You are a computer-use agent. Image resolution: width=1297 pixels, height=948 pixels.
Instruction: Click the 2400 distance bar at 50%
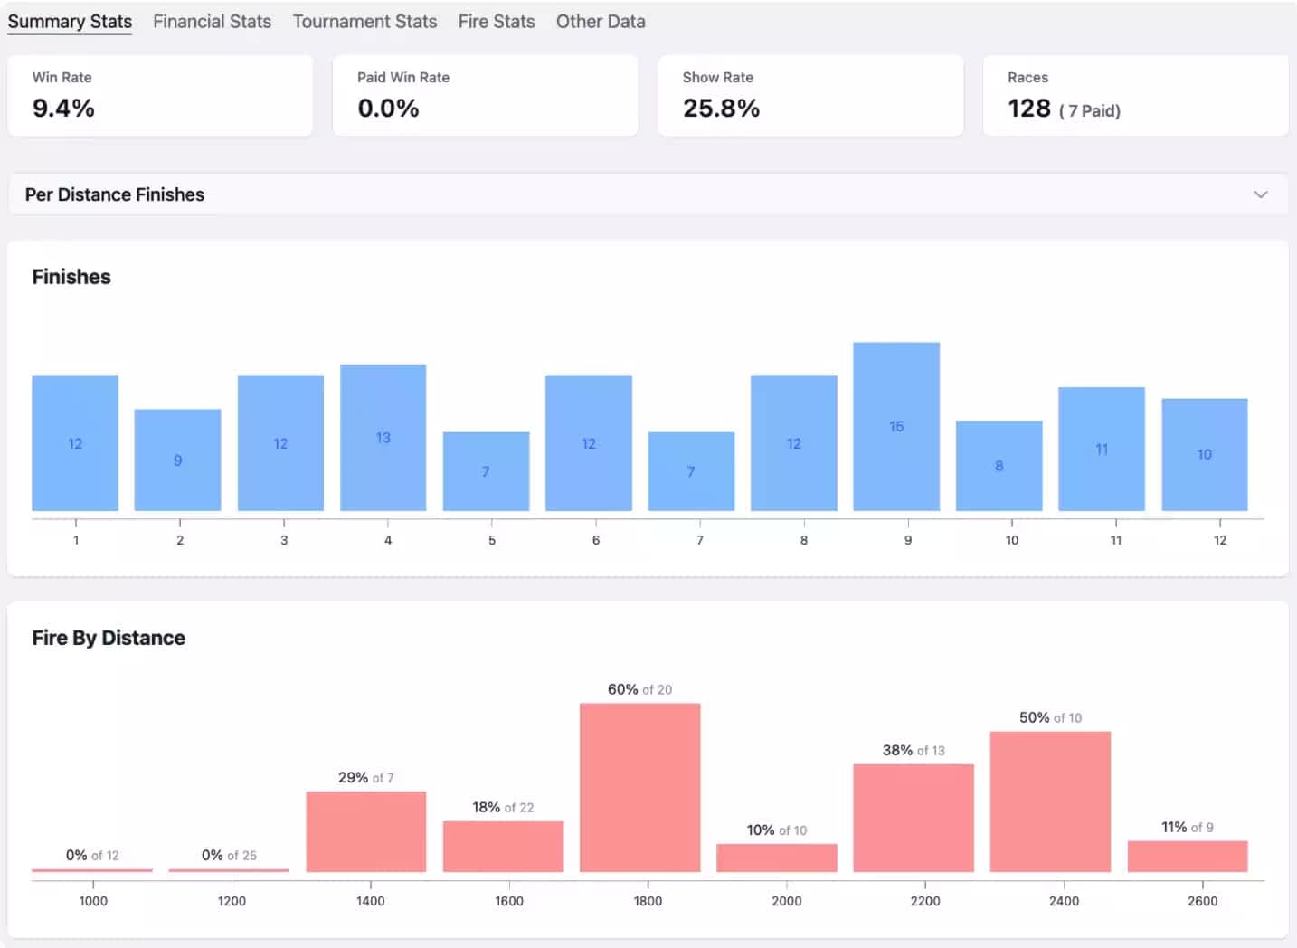(1050, 801)
